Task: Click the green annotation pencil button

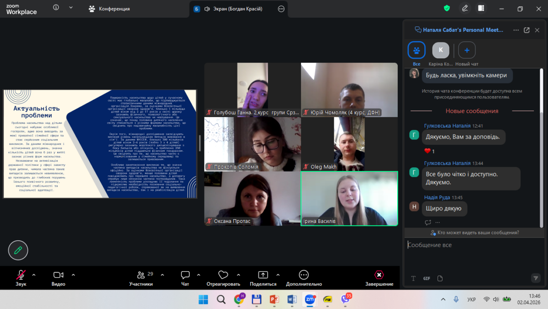Action: click(18, 250)
